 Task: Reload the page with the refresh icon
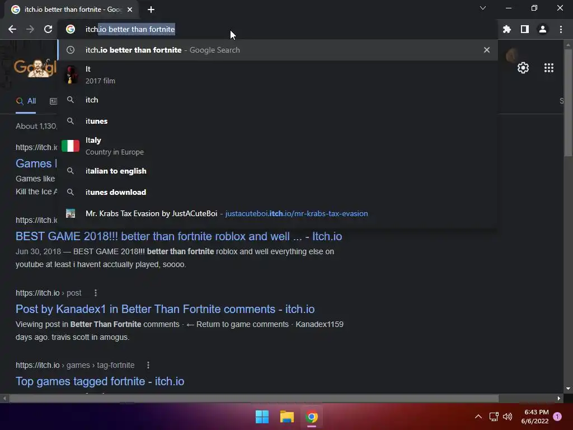pyautogui.click(x=48, y=29)
